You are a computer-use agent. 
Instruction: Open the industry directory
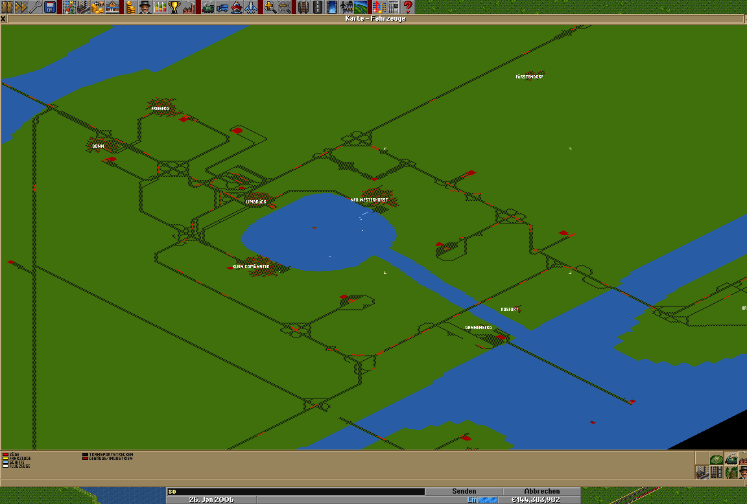tap(189, 6)
